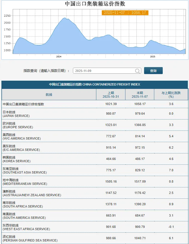Click Mediterranean previous value 1505.16
Screen dimensions: 189x244
(x=111, y=182)
